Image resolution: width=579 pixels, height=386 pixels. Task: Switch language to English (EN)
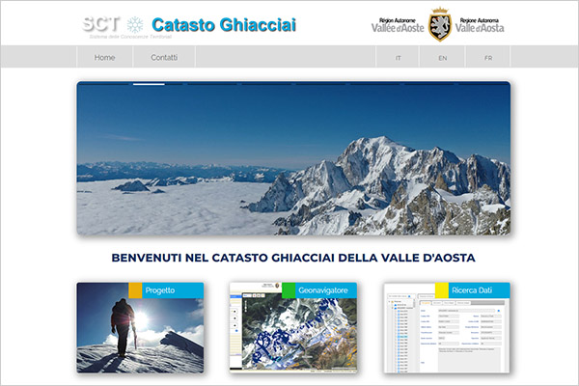pyautogui.click(x=442, y=58)
